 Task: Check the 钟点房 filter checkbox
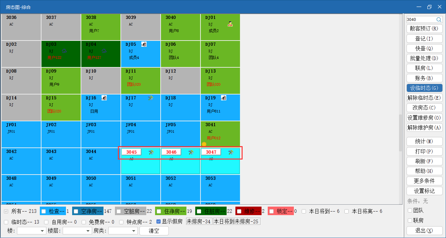coord(121,222)
